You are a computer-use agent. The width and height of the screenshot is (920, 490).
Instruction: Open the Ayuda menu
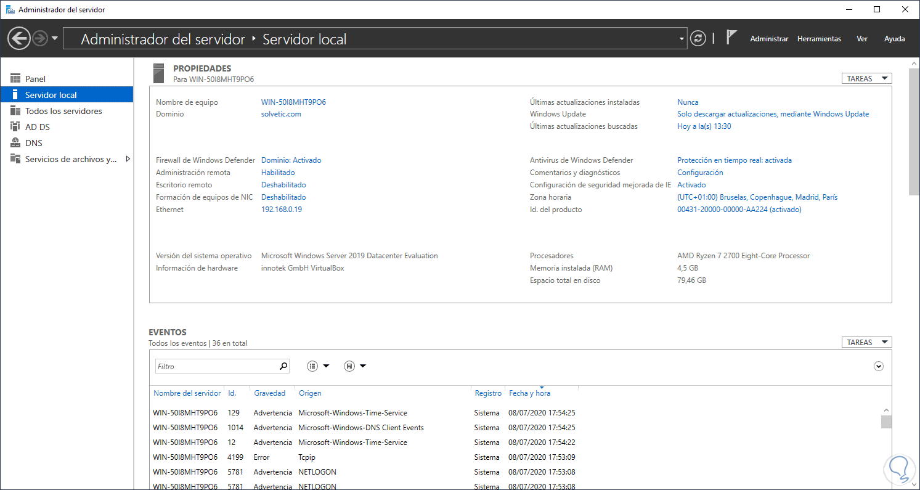895,39
